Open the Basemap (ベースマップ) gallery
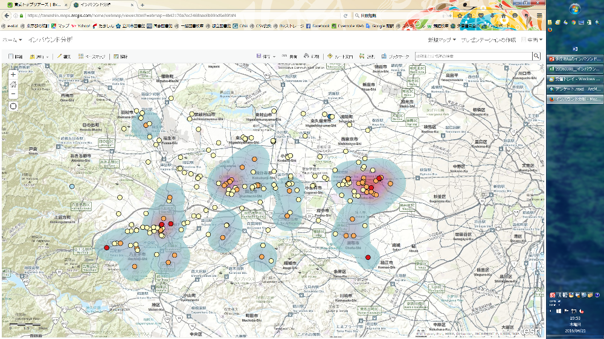 pyautogui.click(x=91, y=56)
